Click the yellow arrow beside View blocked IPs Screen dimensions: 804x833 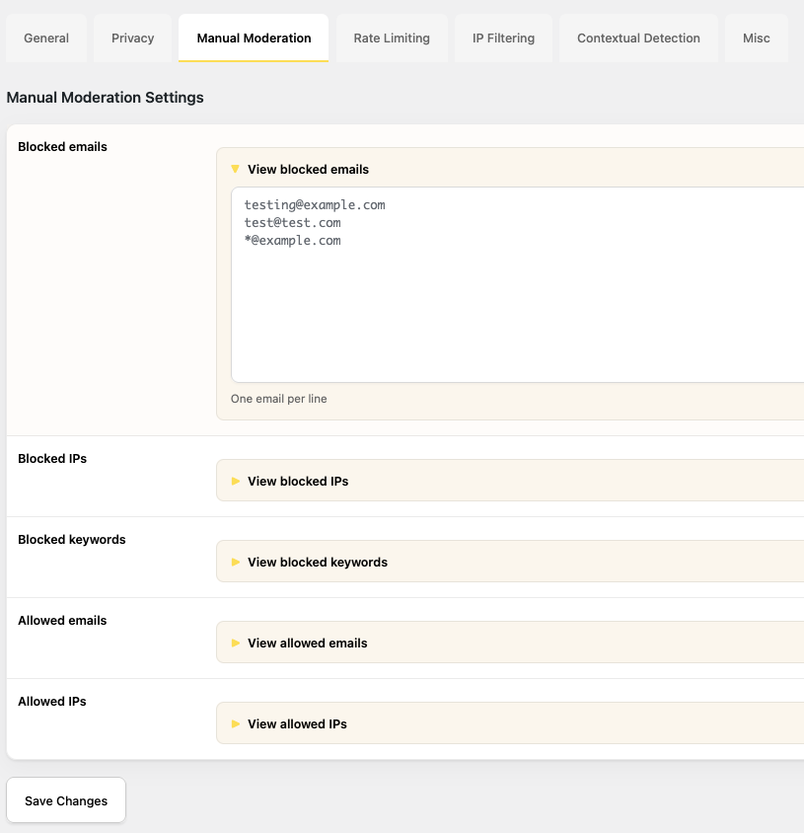click(236, 482)
